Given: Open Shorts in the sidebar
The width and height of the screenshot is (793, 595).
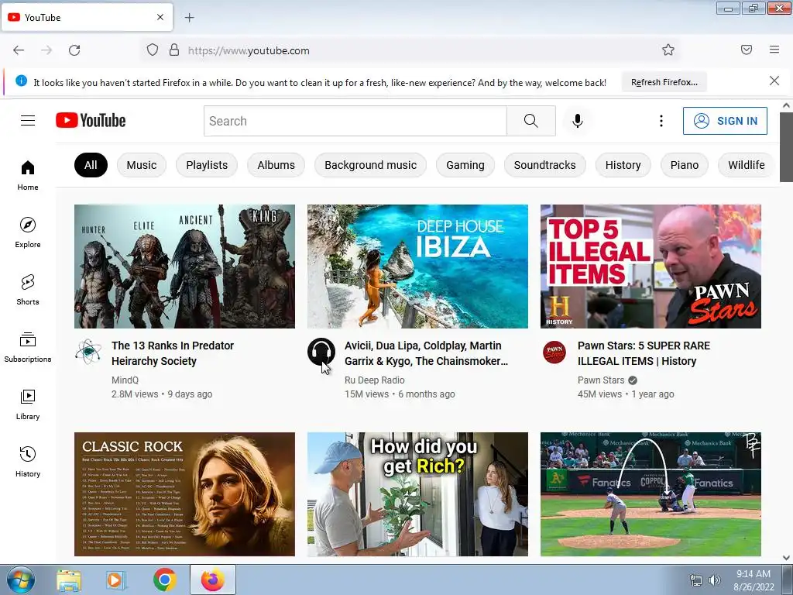Looking at the screenshot, I should tap(28, 290).
